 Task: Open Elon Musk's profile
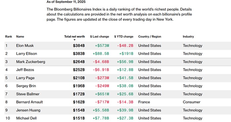point(25,46)
